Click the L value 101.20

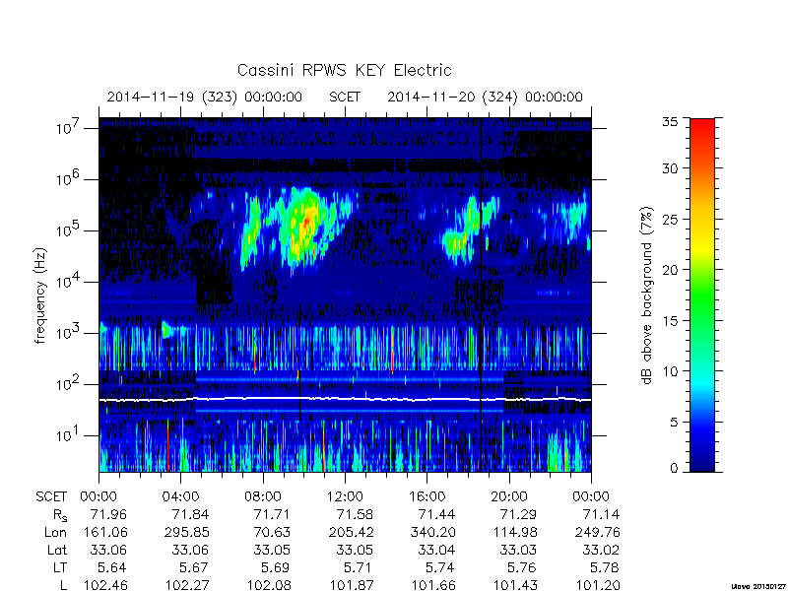tap(598, 585)
